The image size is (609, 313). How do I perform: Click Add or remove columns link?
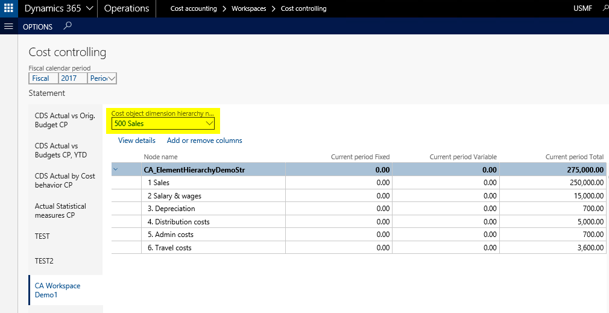coord(204,141)
